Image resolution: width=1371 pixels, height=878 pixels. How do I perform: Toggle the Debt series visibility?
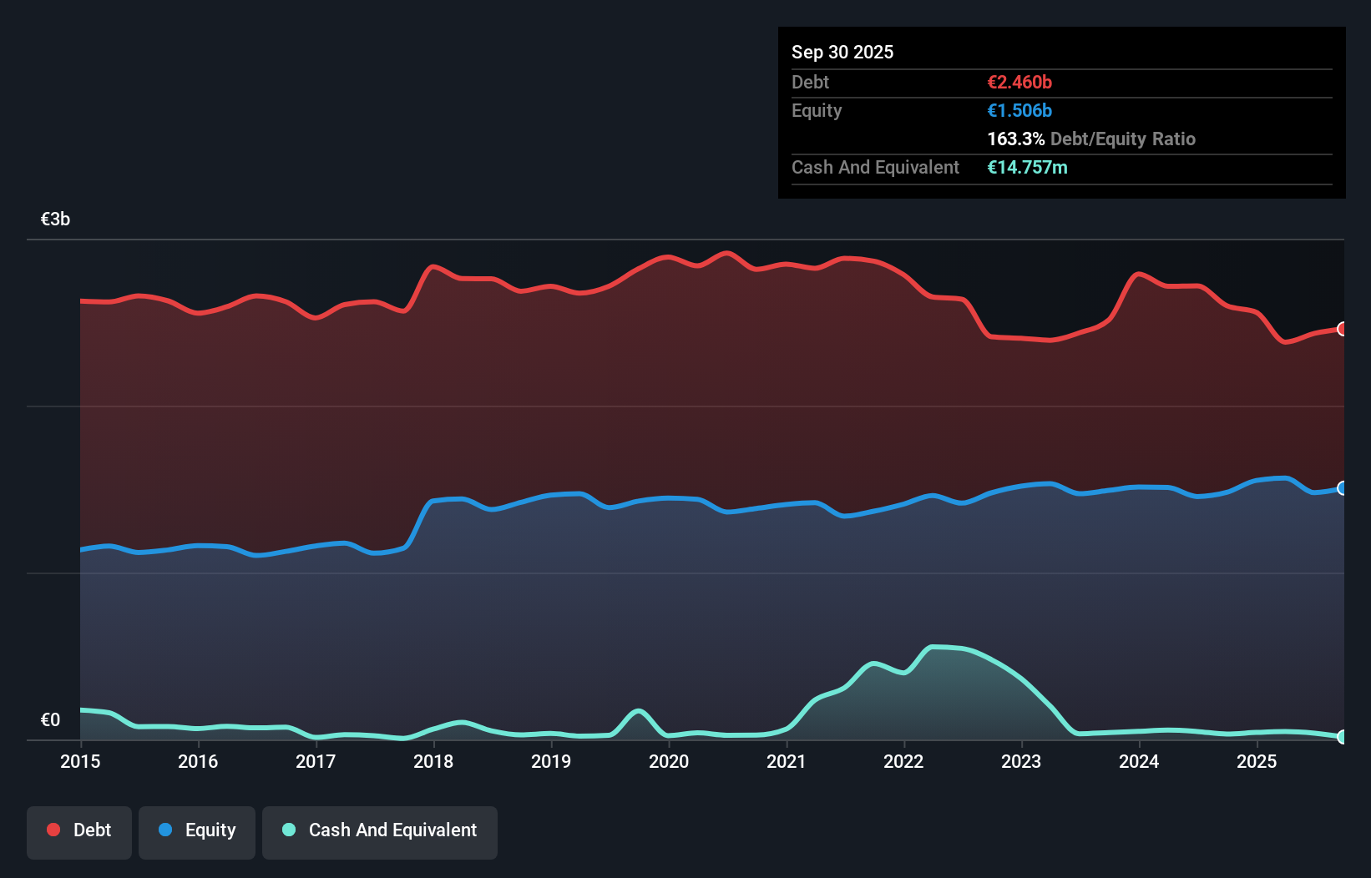click(79, 830)
